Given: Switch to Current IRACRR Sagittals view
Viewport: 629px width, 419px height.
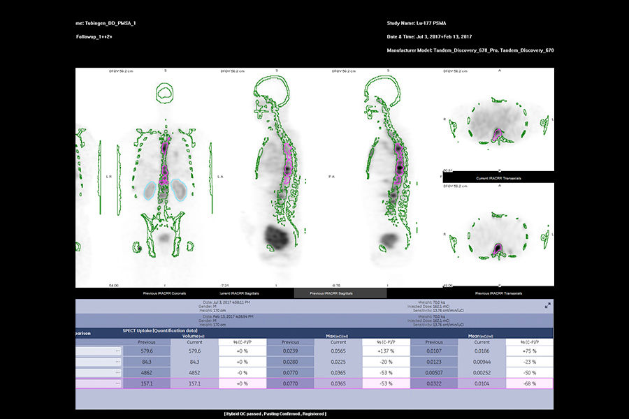Looking at the screenshot, I should [x=240, y=293].
